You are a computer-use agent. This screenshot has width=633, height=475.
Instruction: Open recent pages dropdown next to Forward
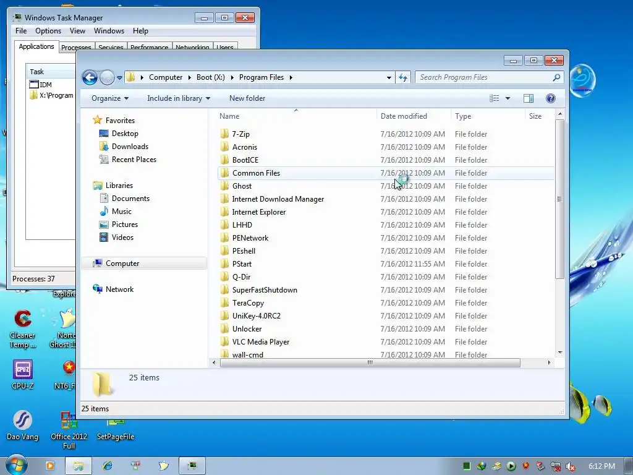pyautogui.click(x=119, y=77)
